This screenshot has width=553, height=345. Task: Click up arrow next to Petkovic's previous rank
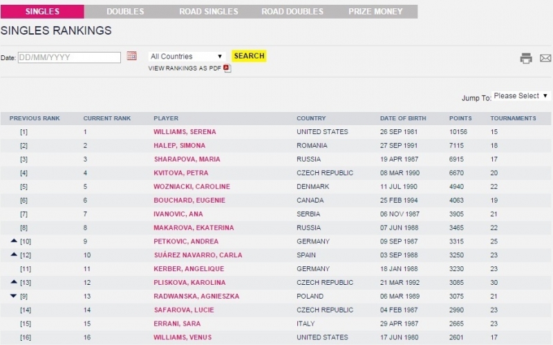pyautogui.click(x=14, y=241)
